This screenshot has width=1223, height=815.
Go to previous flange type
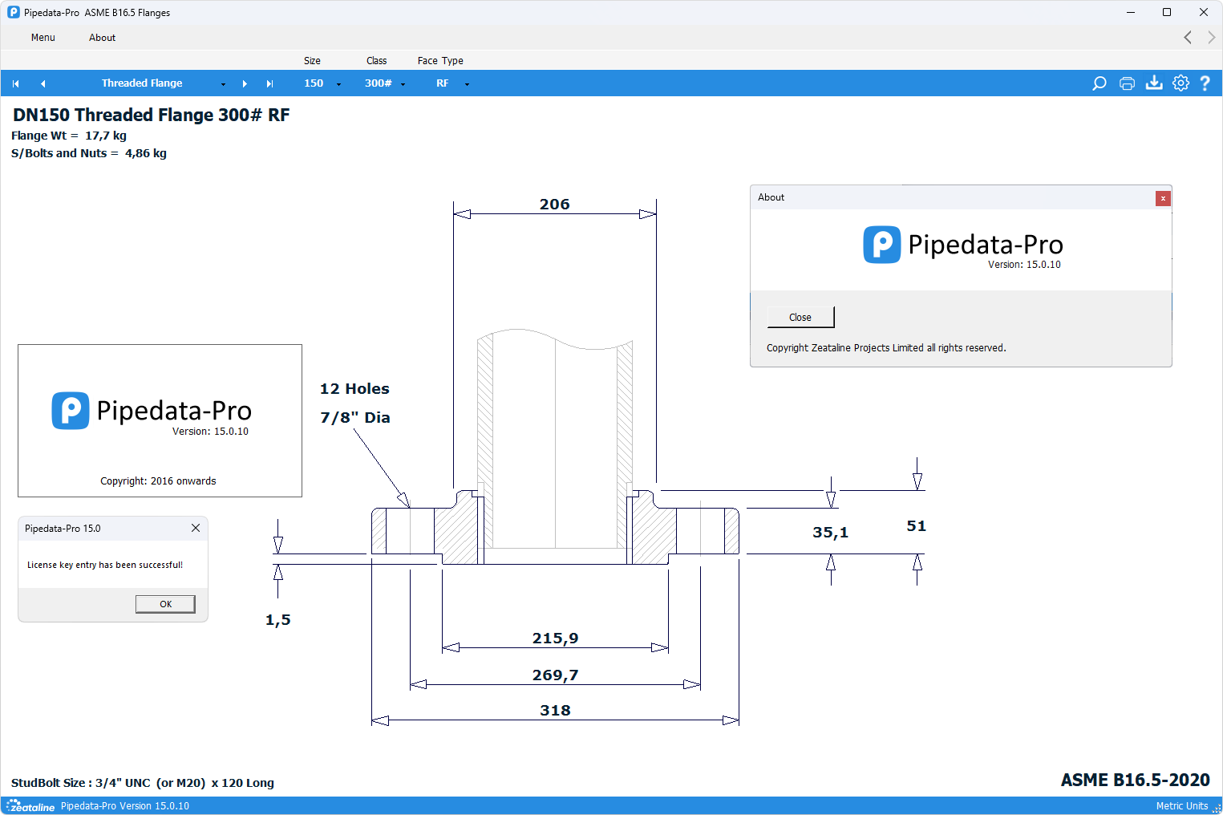[43, 83]
